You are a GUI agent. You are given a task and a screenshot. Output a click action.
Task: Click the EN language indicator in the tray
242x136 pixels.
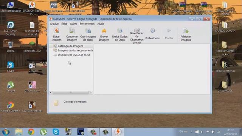[x=181, y=132]
